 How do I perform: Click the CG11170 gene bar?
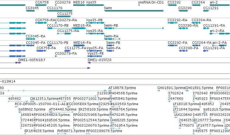click(59, 11)
